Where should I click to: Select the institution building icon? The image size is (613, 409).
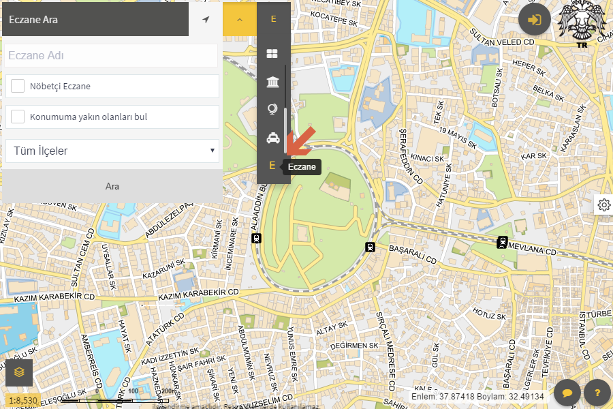click(x=272, y=82)
